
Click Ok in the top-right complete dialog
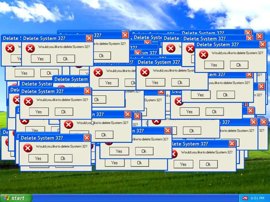pos(239,65)
